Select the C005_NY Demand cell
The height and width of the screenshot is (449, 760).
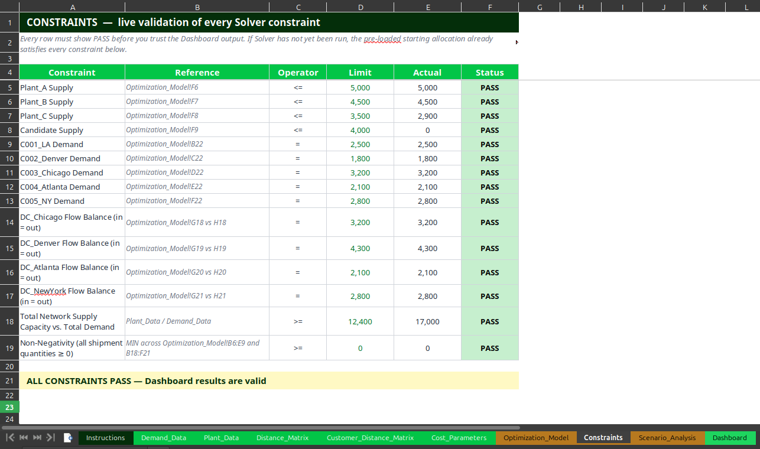(x=72, y=201)
